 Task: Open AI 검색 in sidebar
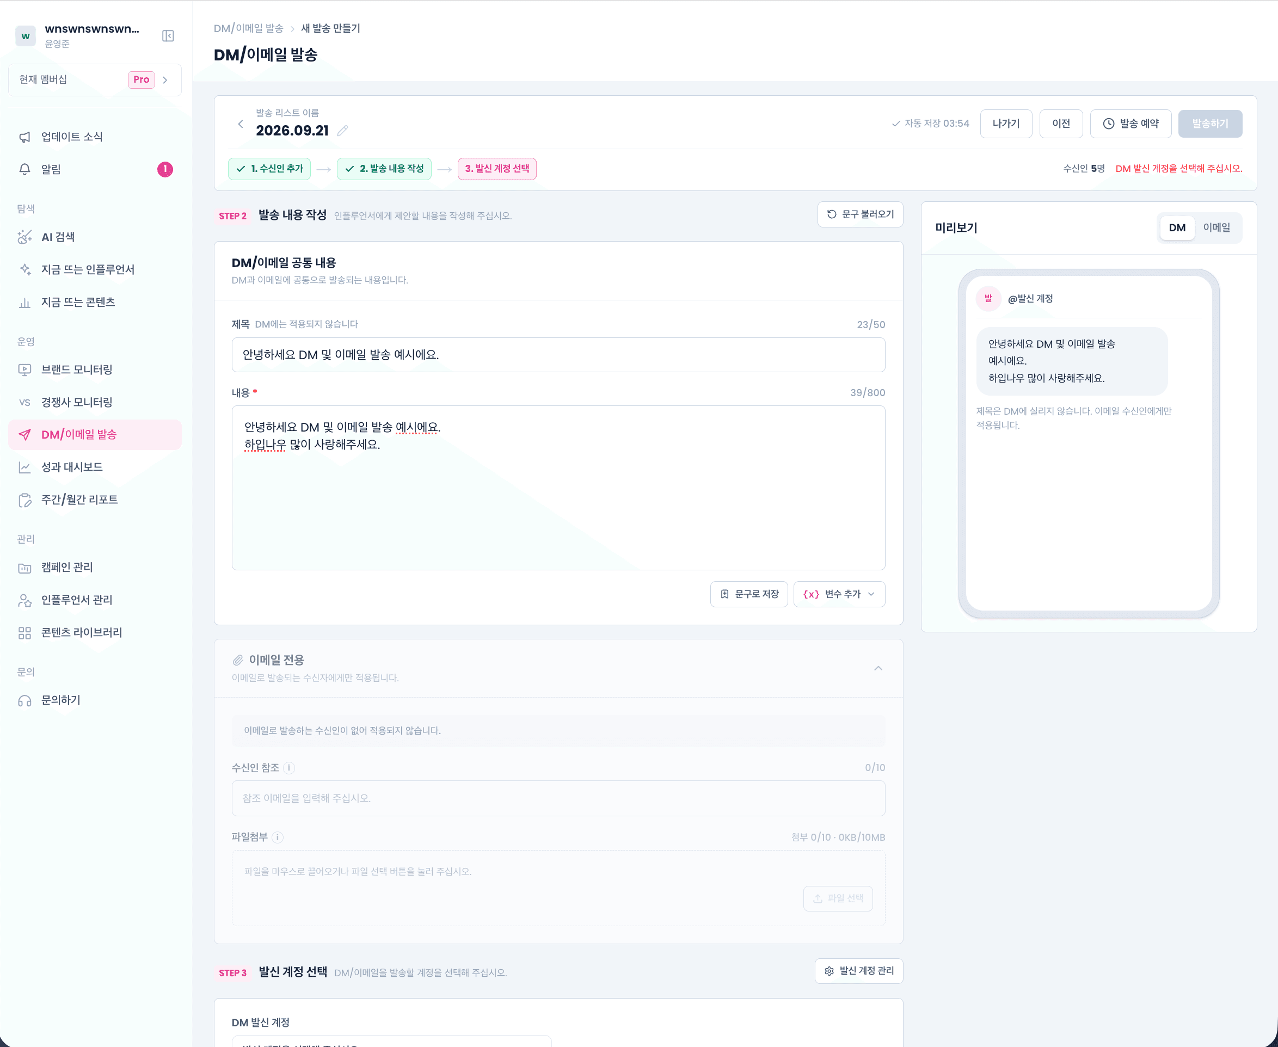[x=95, y=237]
